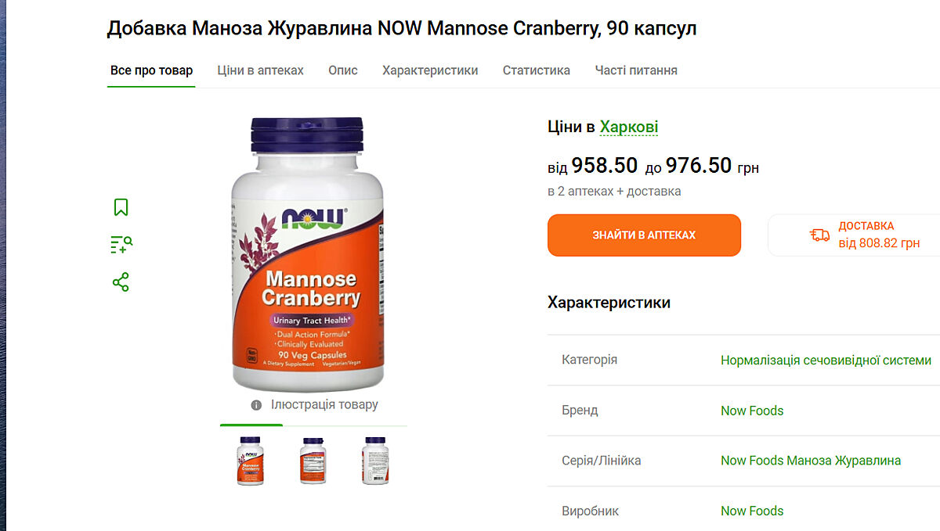Open the Характеристики tab
Image resolution: width=940 pixels, height=531 pixels.
tap(430, 70)
